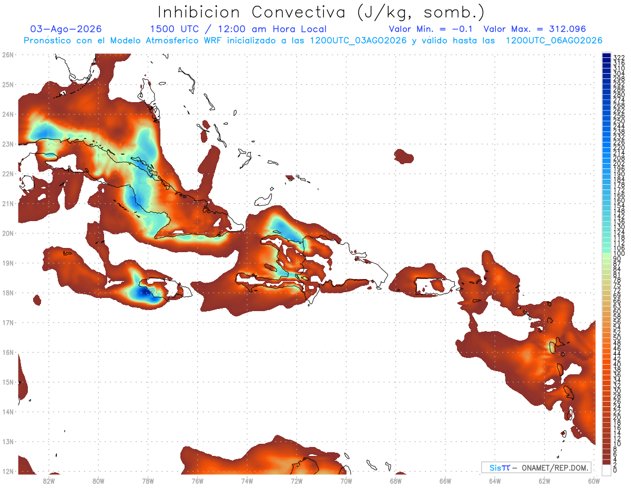Click the colorbar label '100'
Viewport: 631px width, 488px height.
[x=618, y=254]
